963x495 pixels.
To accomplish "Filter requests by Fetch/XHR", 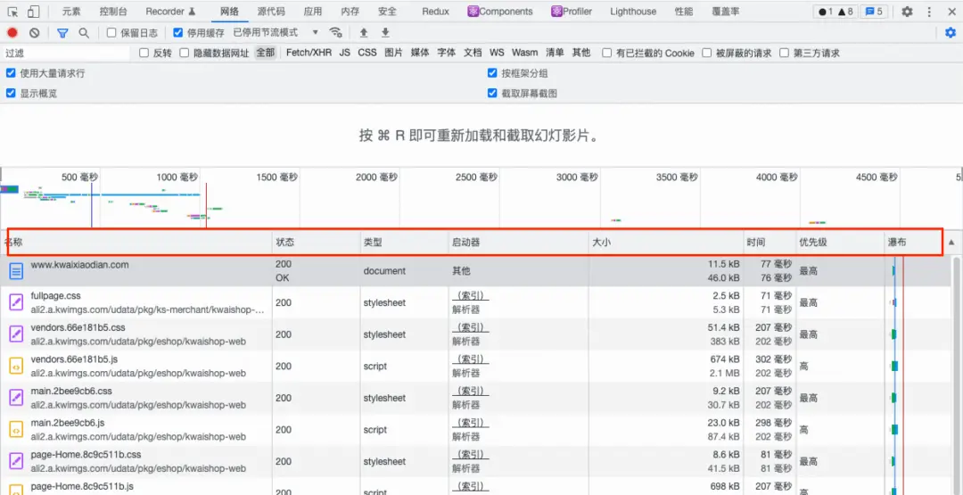I will pos(309,54).
